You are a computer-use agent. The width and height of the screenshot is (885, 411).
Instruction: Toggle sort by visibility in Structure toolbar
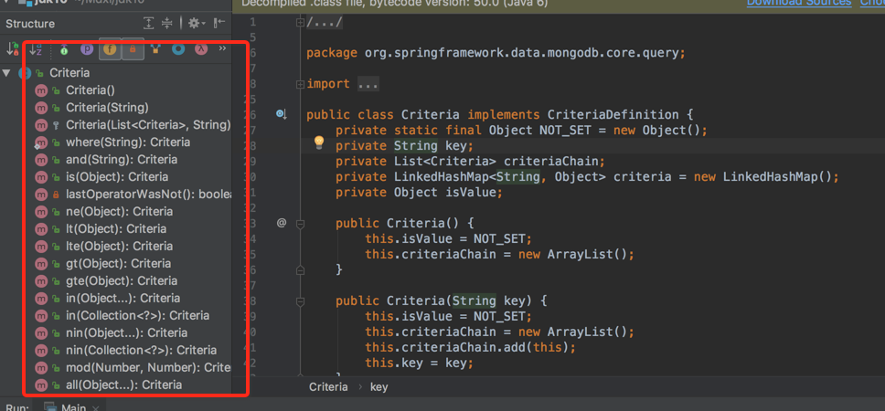coord(13,49)
